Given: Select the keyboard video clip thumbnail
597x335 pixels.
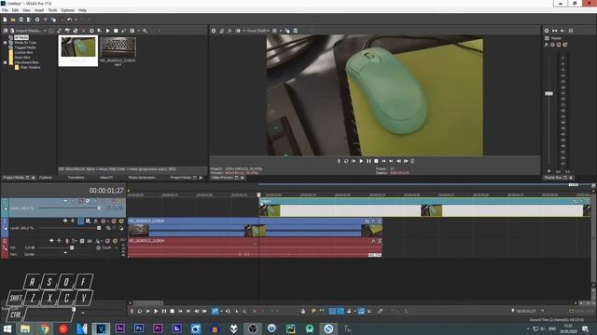Looking at the screenshot, I should pyautogui.click(x=118, y=47).
